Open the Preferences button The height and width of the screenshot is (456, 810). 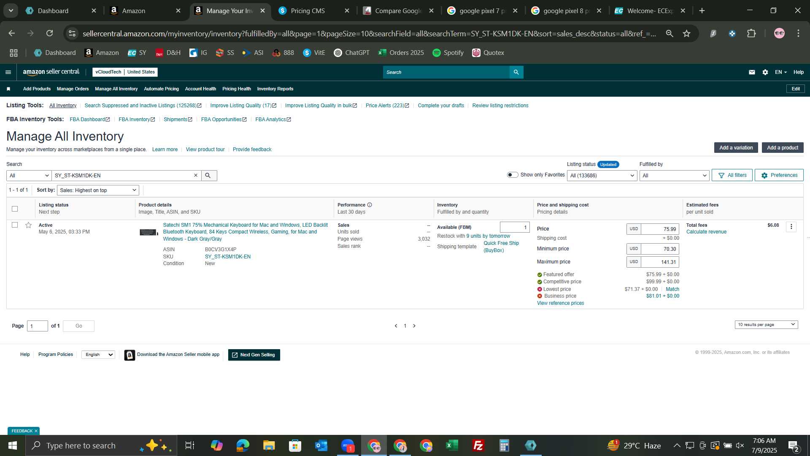tap(779, 175)
